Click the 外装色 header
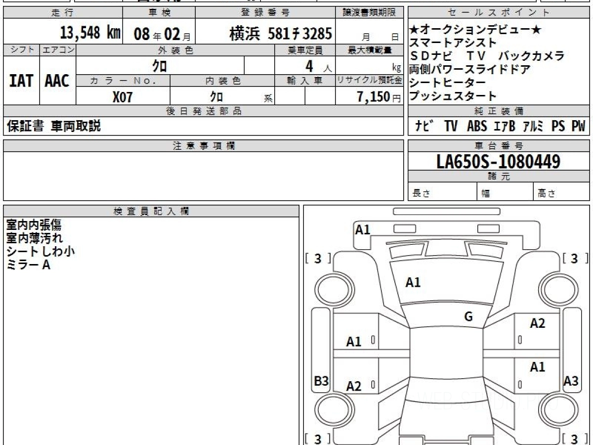The width and height of the screenshot is (593, 445). pos(175,50)
